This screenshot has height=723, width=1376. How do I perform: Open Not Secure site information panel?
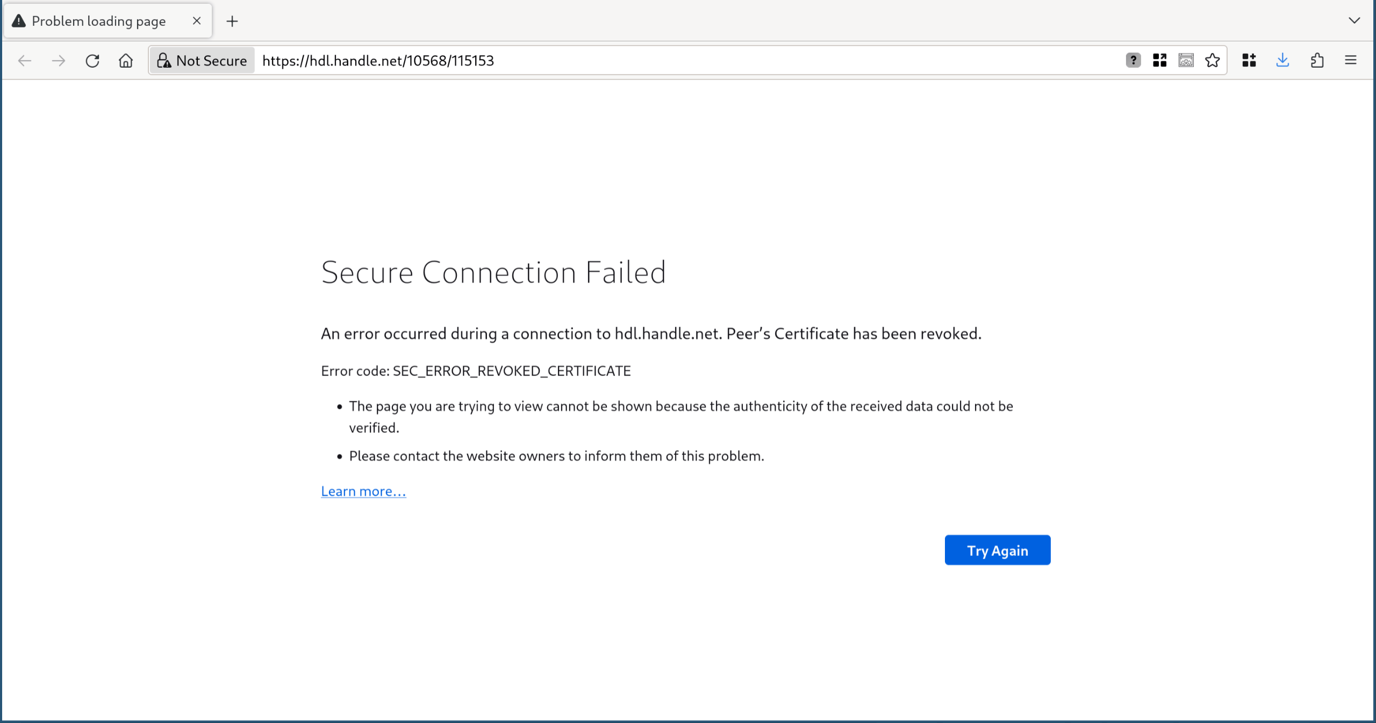point(202,61)
